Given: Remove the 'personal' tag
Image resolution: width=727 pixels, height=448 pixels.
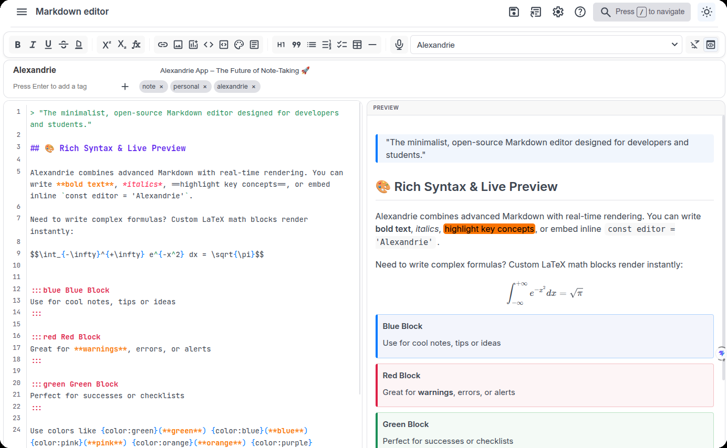Looking at the screenshot, I should tap(205, 87).
